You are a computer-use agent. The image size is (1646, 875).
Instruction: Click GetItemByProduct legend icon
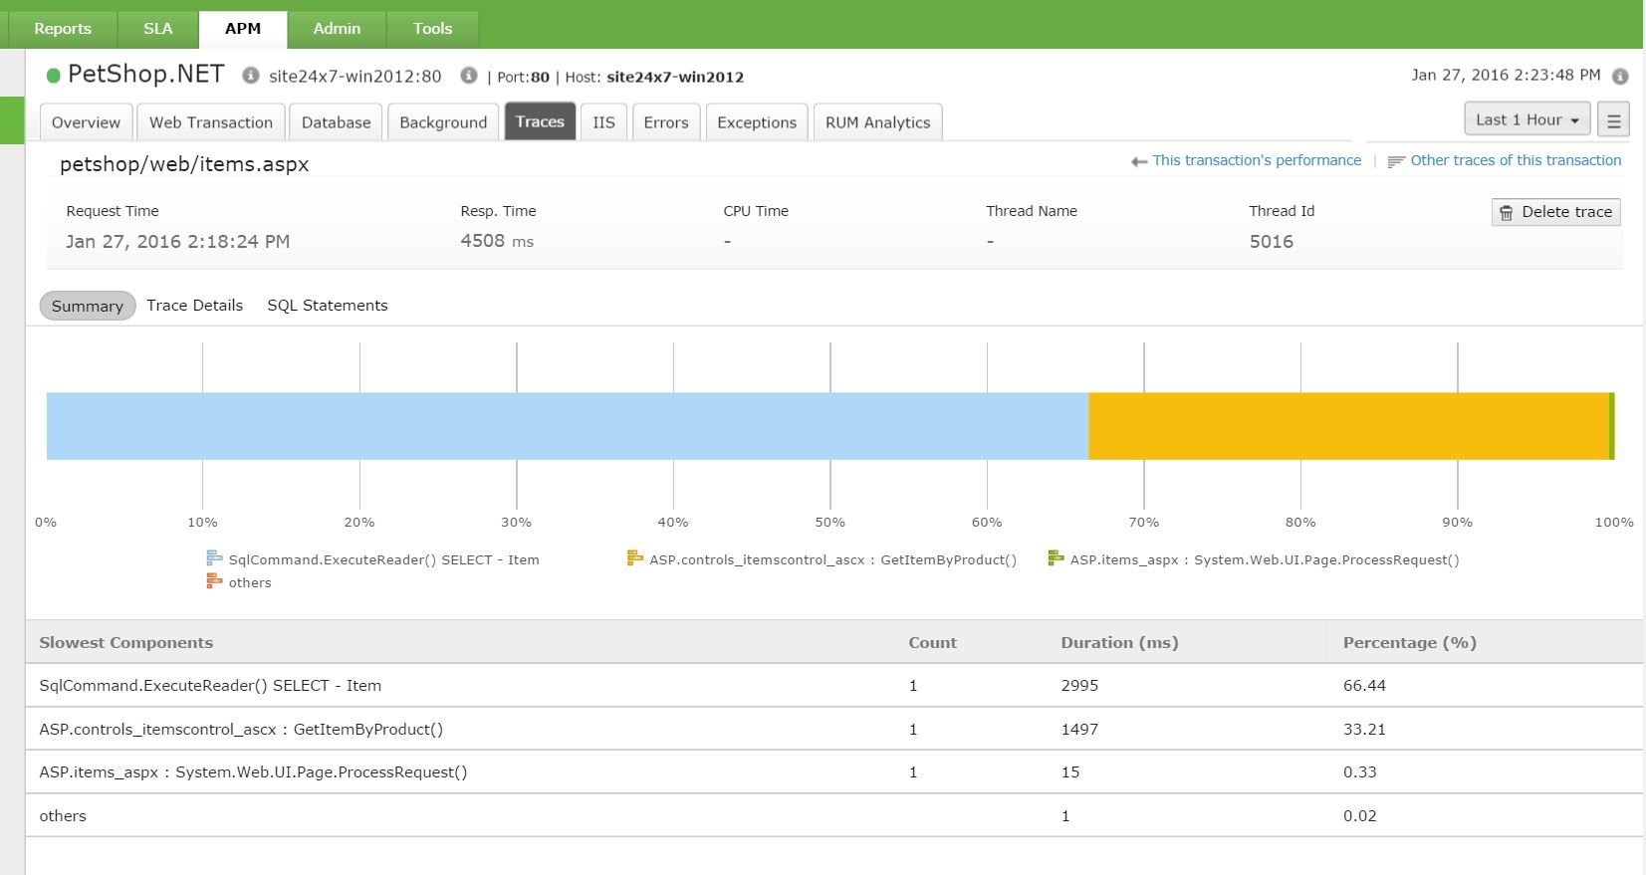[634, 558]
